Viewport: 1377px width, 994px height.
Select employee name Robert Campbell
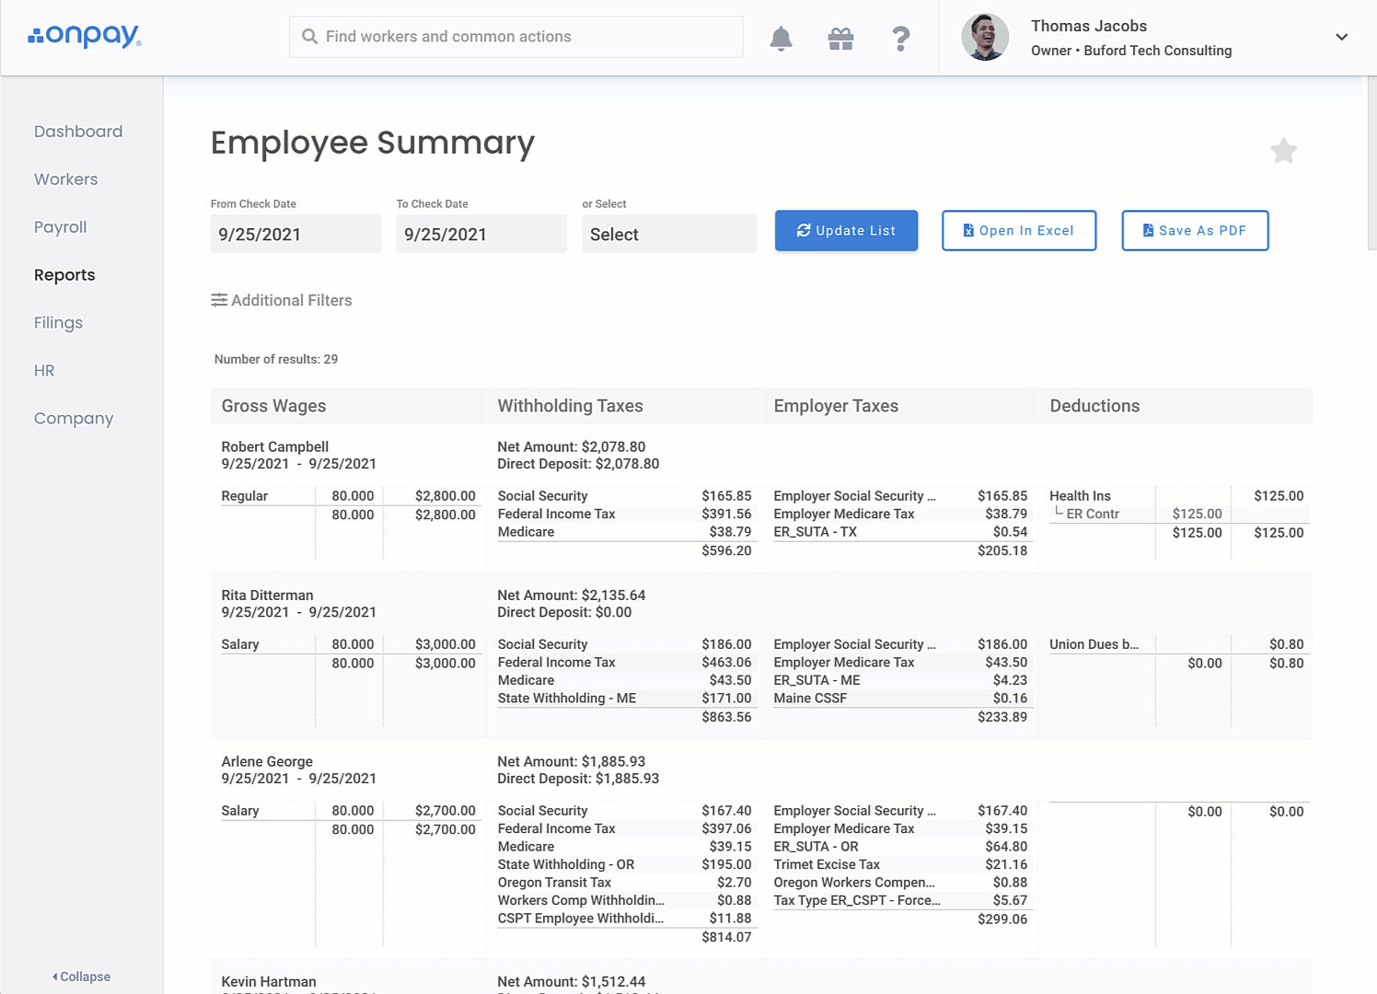(274, 446)
